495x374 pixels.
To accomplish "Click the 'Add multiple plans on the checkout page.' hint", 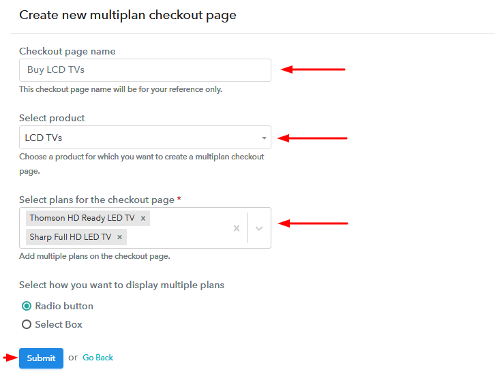I will 95,256.
